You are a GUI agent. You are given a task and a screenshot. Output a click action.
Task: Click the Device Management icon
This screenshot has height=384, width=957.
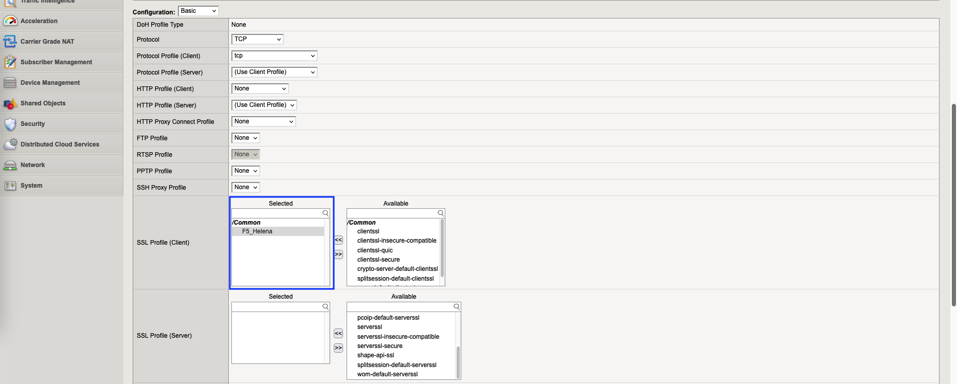(x=10, y=83)
